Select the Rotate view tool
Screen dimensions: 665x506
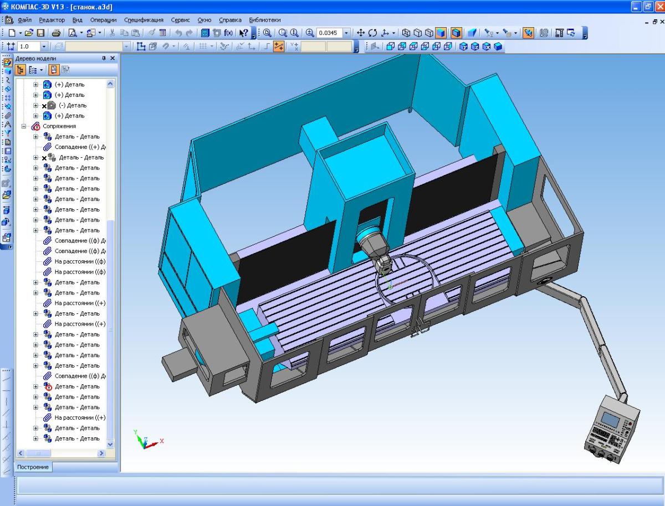pyautogui.click(x=372, y=33)
